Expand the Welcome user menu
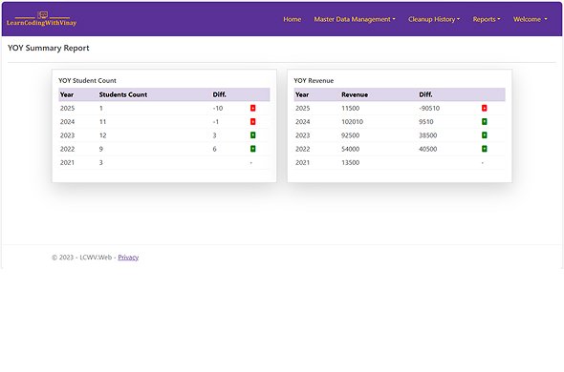564x372 pixels. point(531,19)
